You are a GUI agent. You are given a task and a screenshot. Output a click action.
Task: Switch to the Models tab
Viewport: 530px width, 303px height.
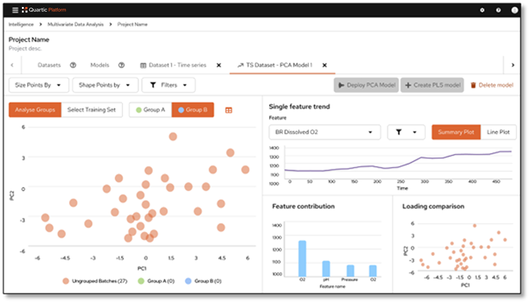(x=100, y=65)
